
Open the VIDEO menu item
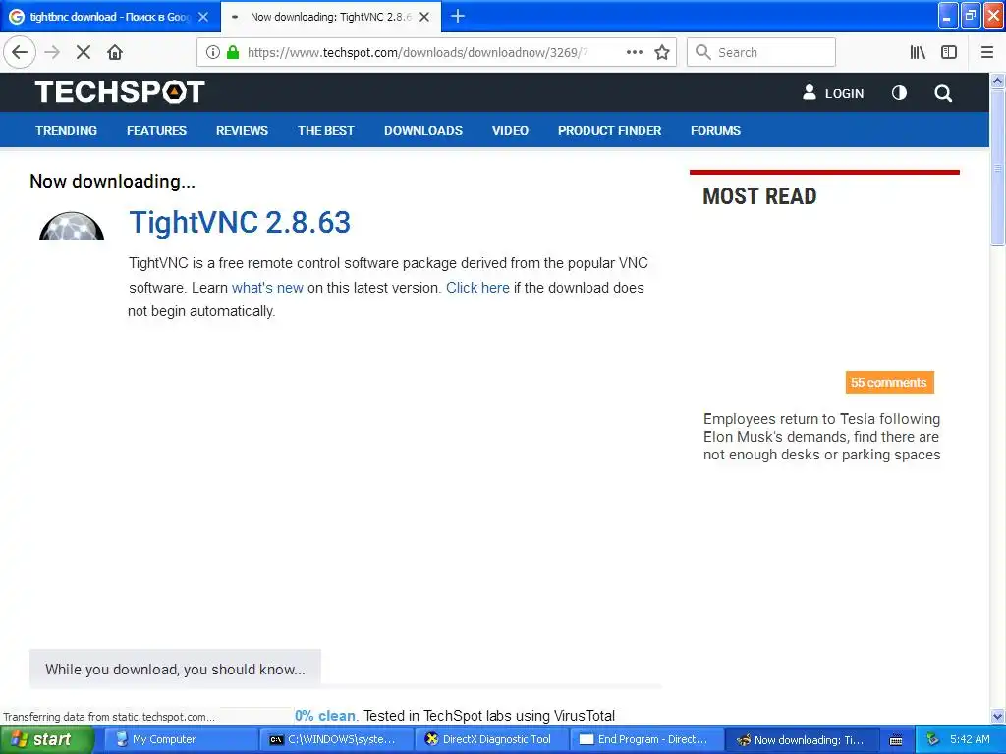pyautogui.click(x=510, y=131)
